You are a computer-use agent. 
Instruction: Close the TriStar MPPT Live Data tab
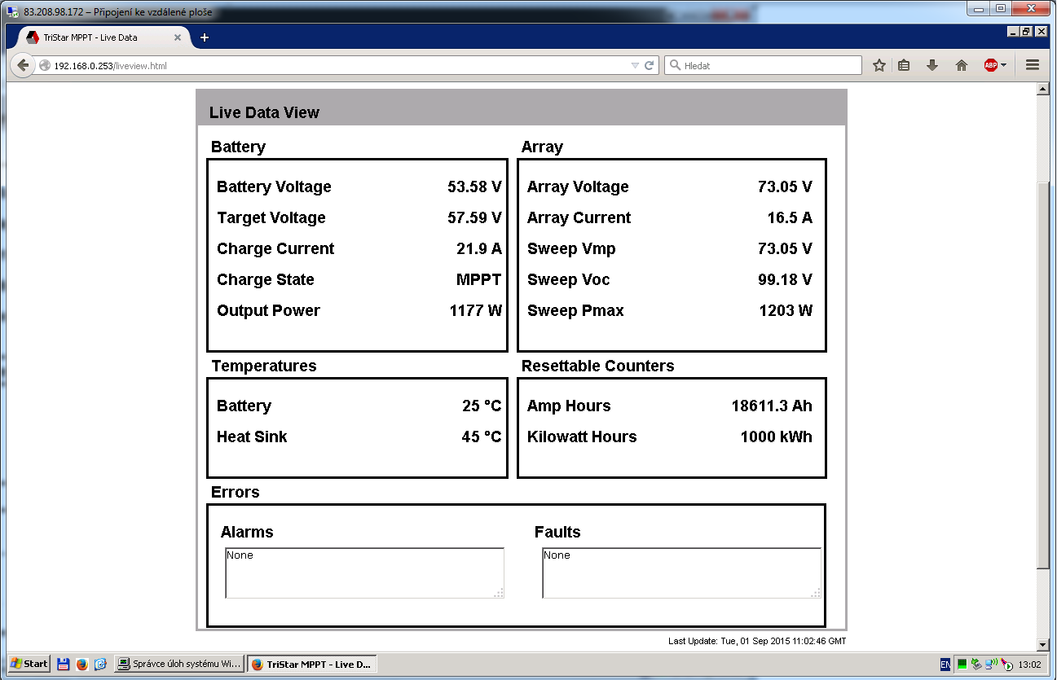178,37
